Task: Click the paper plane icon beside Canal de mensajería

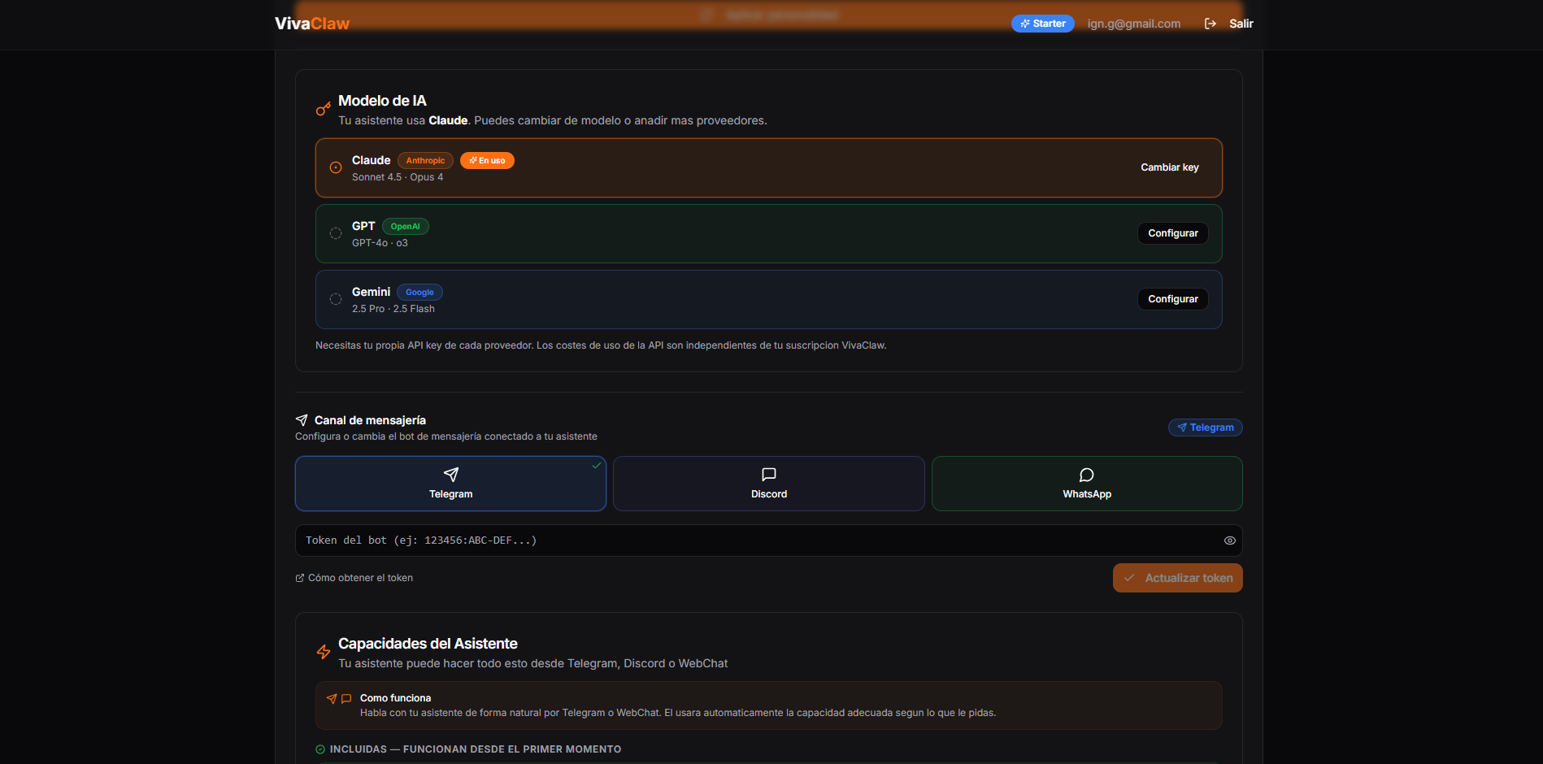Action: click(x=302, y=420)
